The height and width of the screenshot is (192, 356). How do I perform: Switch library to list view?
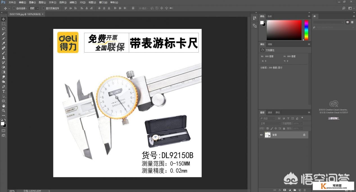(352, 22)
